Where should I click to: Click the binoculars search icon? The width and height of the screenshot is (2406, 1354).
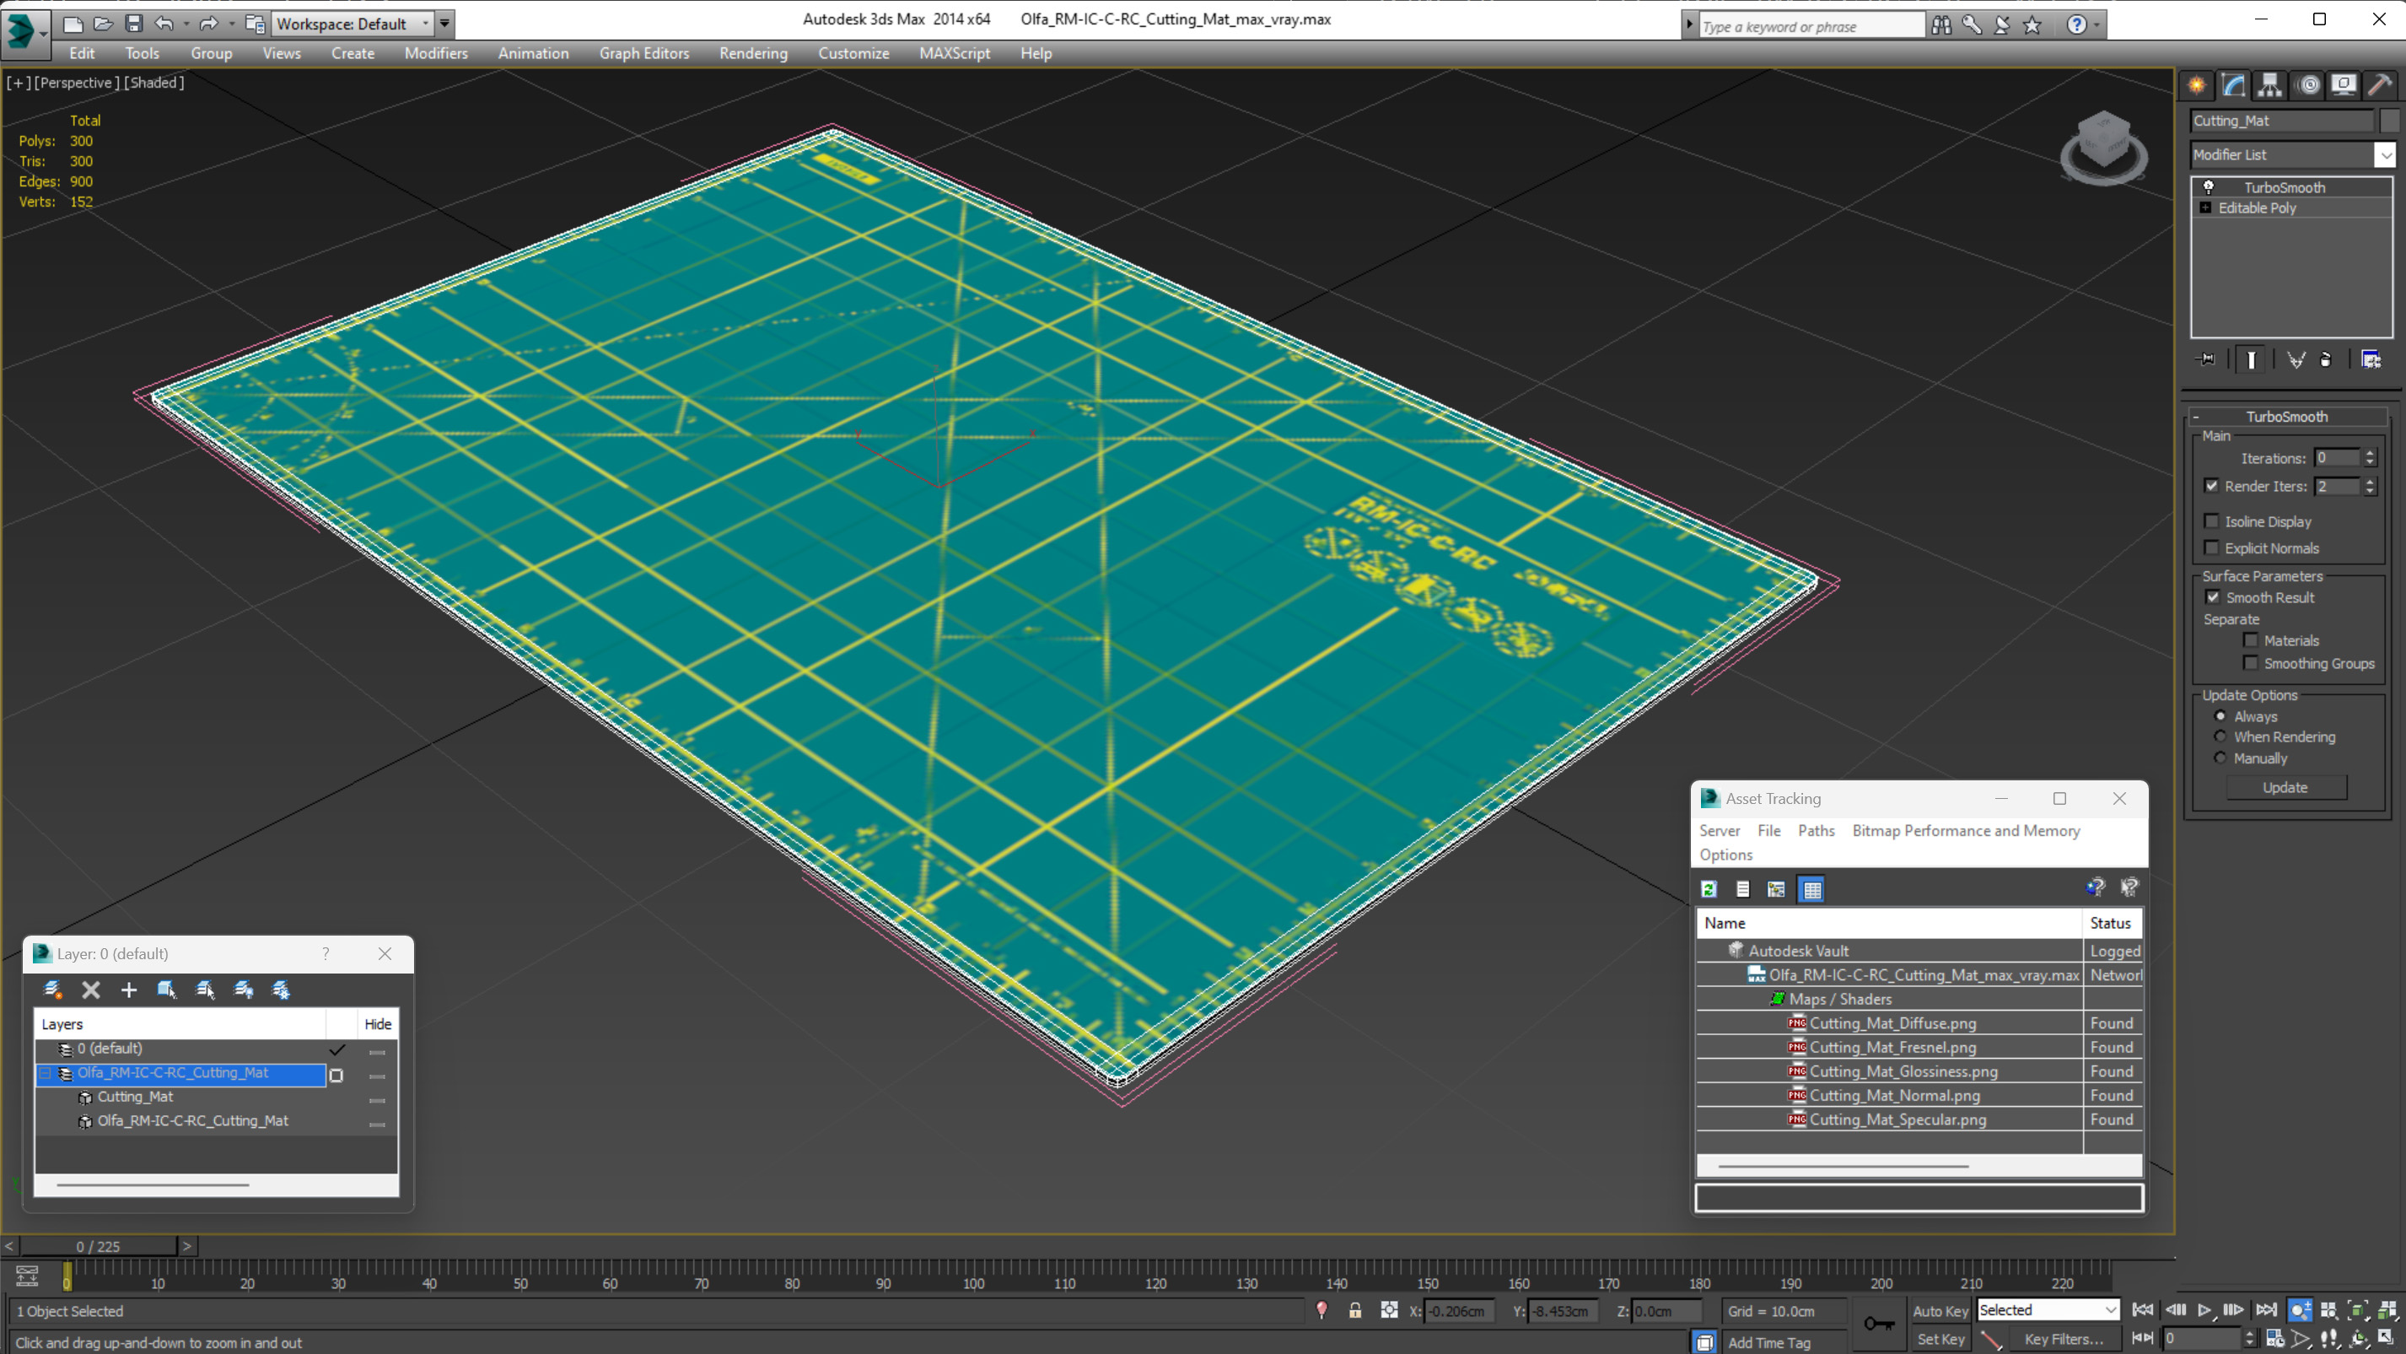[x=1942, y=25]
